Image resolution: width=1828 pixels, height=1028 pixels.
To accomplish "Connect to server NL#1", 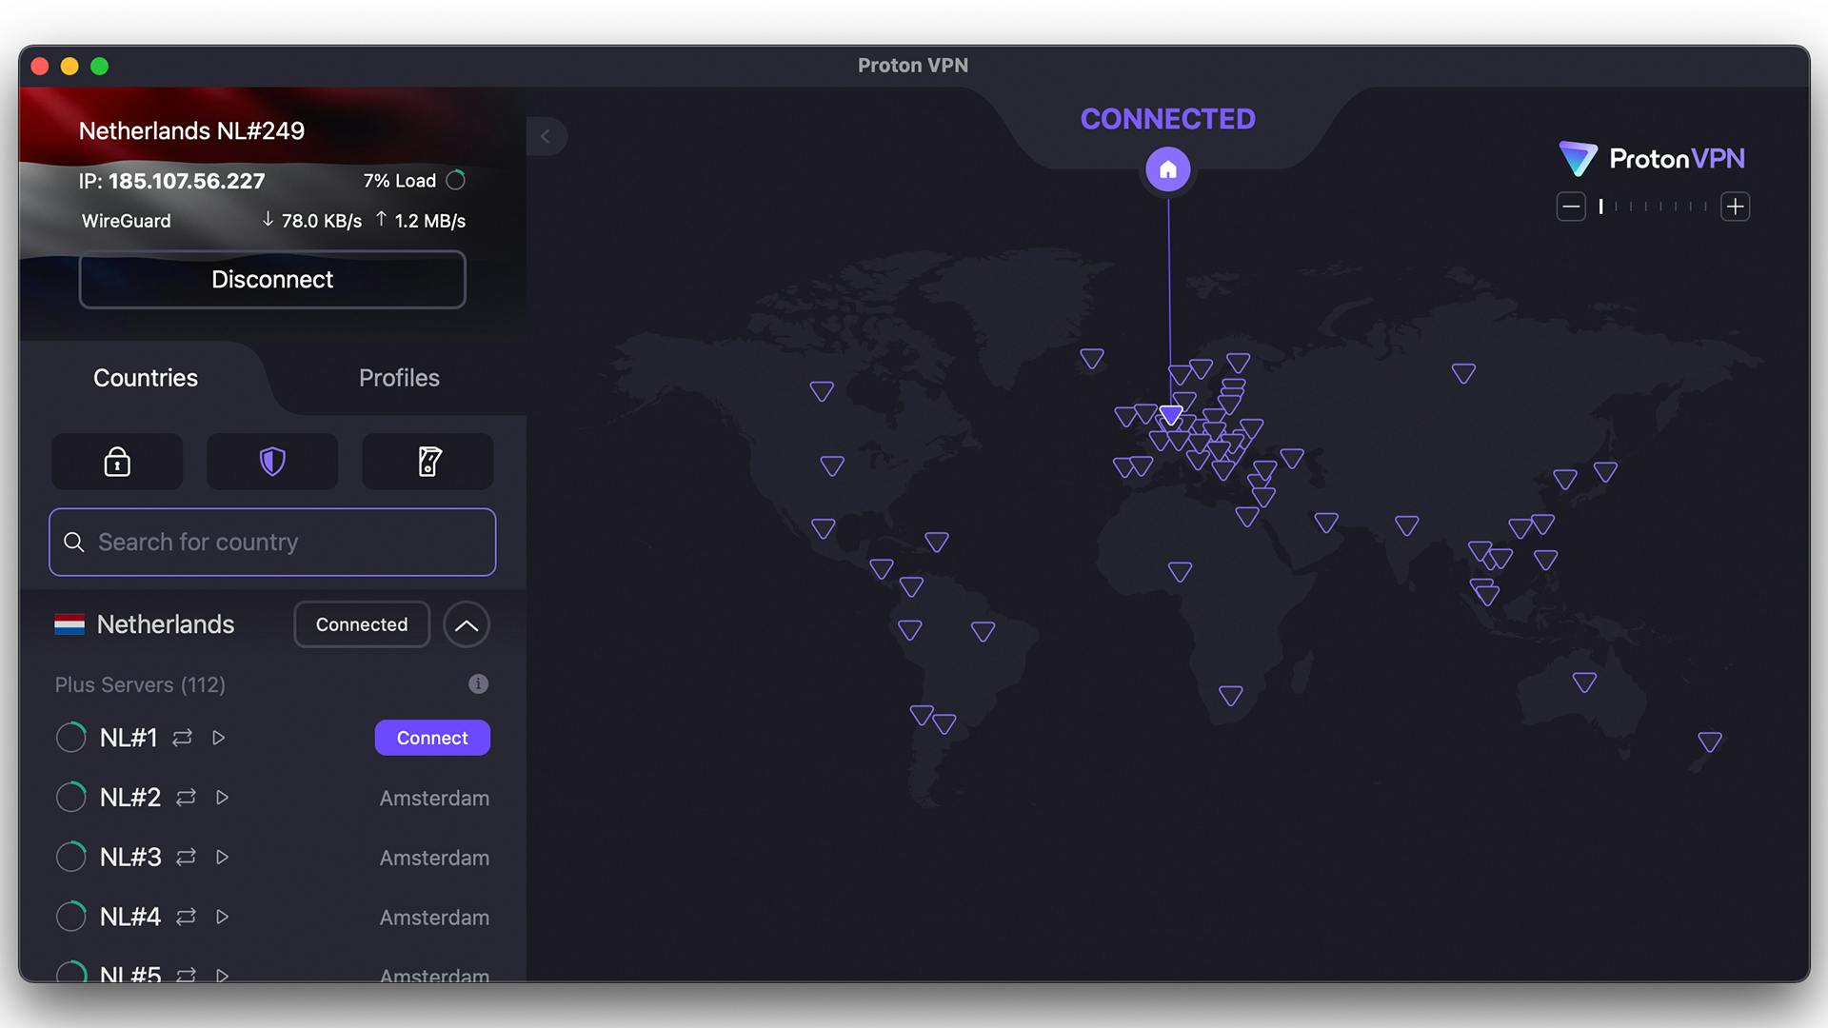I will pyautogui.click(x=431, y=738).
